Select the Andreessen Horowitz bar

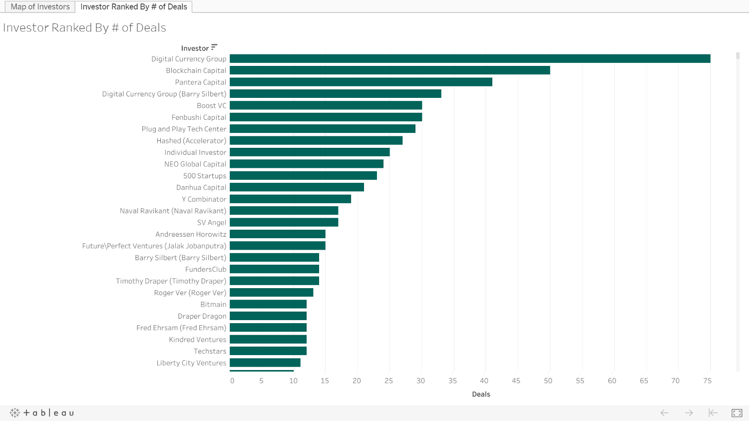(278, 234)
